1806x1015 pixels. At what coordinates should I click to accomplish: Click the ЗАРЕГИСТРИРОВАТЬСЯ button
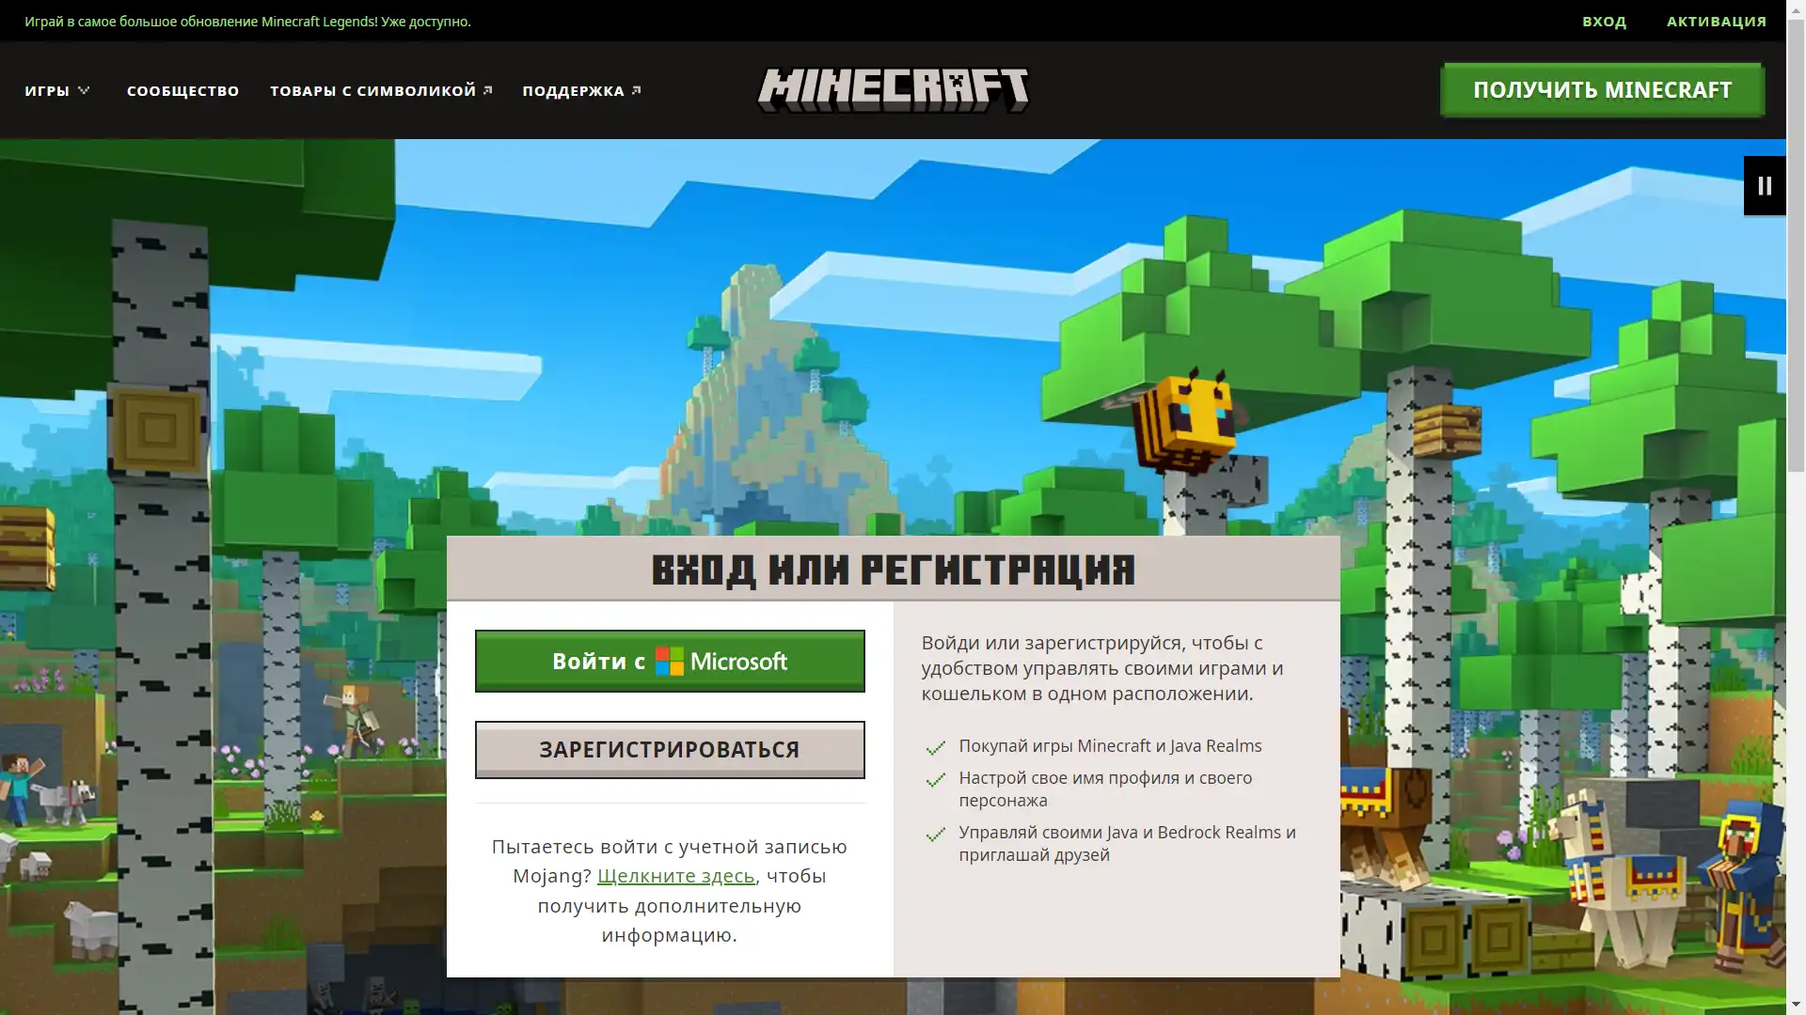[670, 750]
